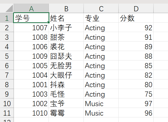168x122 pixels.
Task: Select column D header
Action: pos(136,9)
